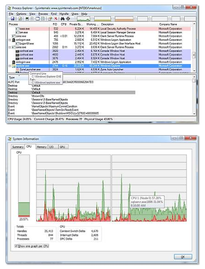205x269 pixels.
Task: Click the Save toolbar icon in Process Explorer
Action: tap(12, 19)
